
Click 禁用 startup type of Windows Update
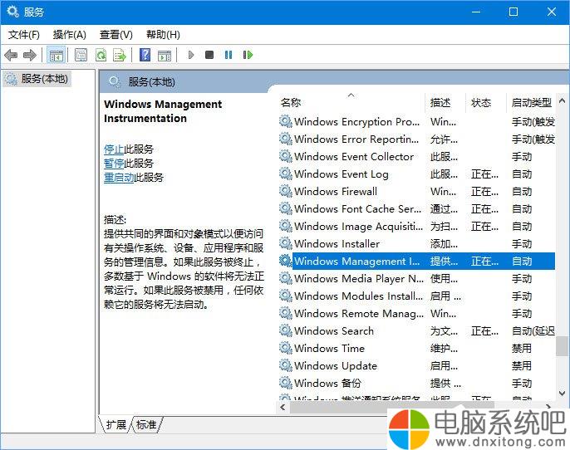tap(522, 366)
